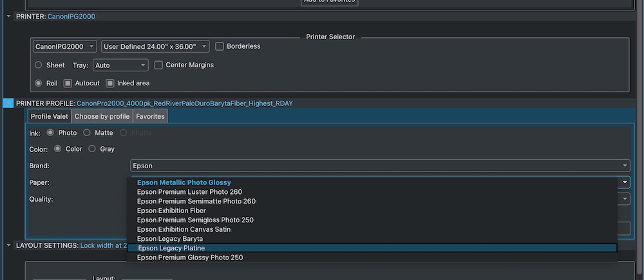Choose Epson Legacy Platine paper

click(372, 248)
